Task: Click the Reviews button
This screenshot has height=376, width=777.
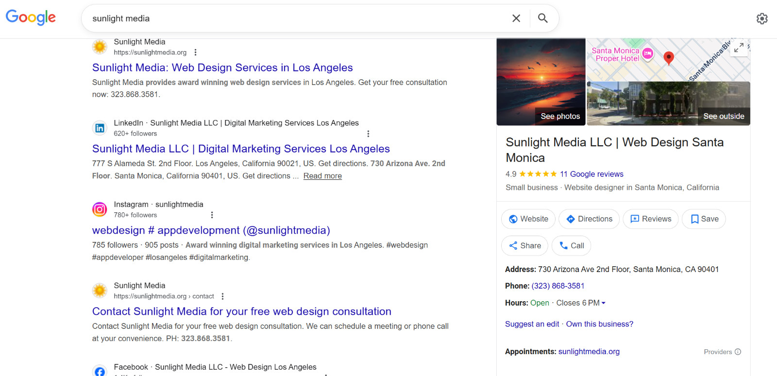Action: coord(651,219)
